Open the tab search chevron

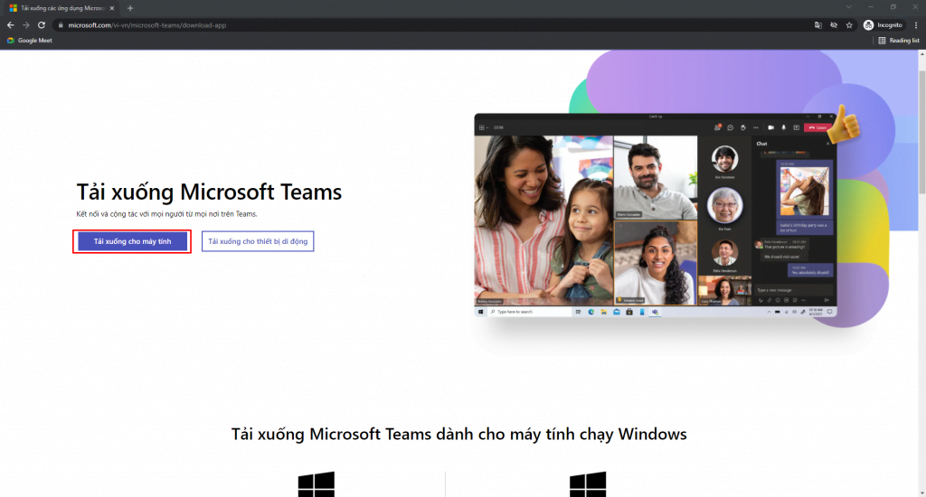[x=848, y=7]
